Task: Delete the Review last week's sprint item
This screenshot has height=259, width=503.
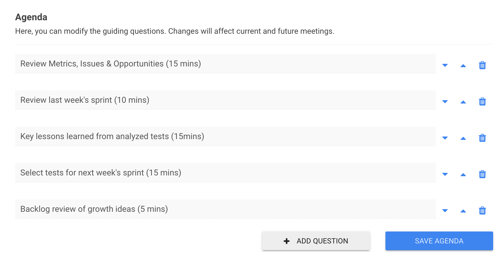Action: pyautogui.click(x=482, y=101)
